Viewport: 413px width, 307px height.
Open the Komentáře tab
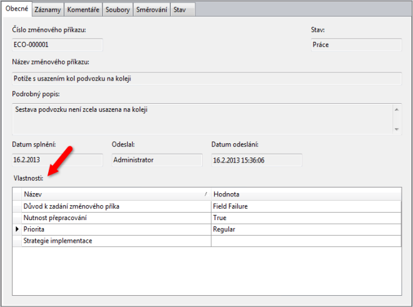click(83, 10)
